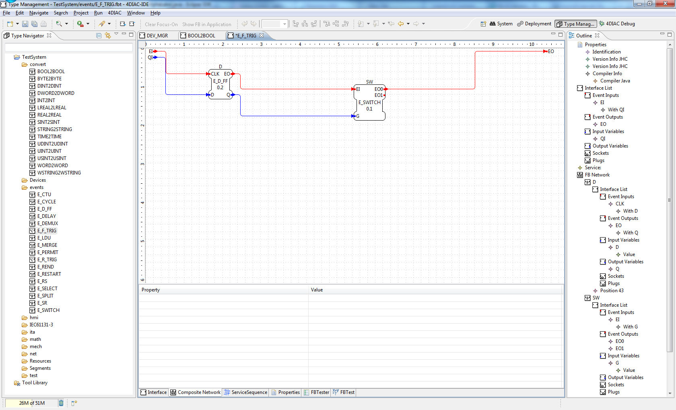Run garbage collector trash icon
676x410 pixels.
(61, 403)
